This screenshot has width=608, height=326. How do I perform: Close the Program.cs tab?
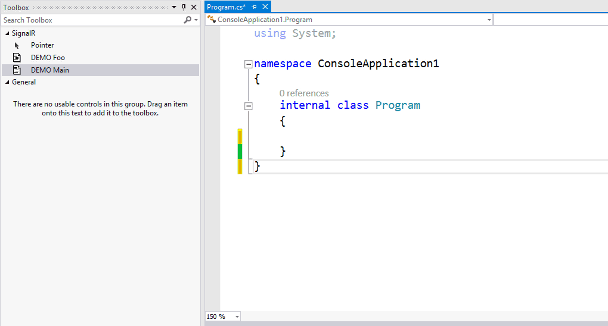pyautogui.click(x=265, y=7)
